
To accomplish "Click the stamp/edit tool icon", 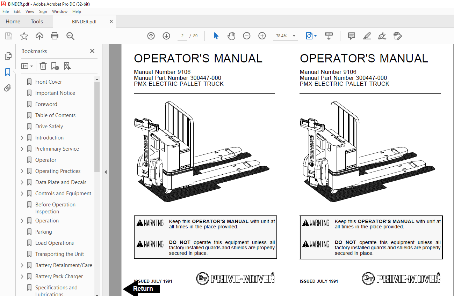I will [x=397, y=36].
